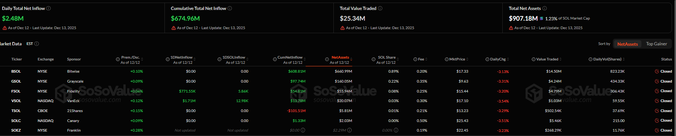
Task: Click the Grayscale sponsor name
Action: click(x=75, y=81)
